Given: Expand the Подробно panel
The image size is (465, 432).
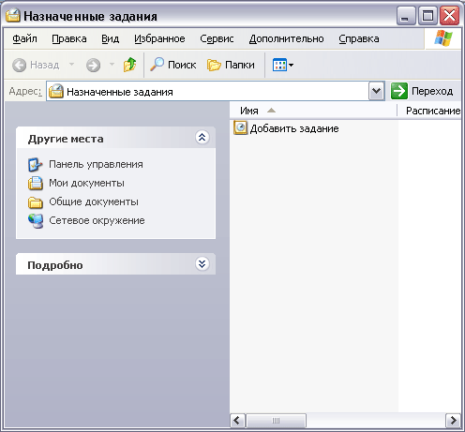Looking at the screenshot, I should point(202,264).
